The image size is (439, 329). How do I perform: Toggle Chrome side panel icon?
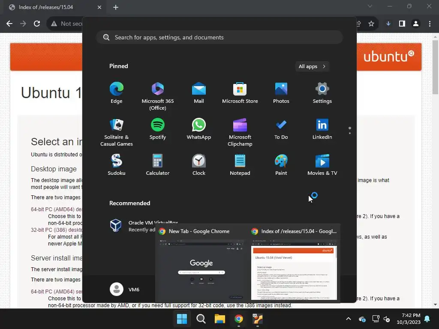(x=402, y=24)
